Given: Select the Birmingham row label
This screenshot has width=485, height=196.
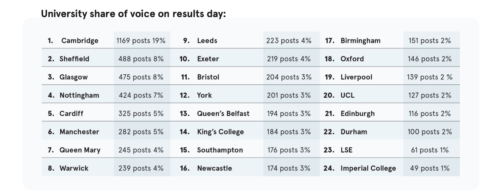Looking at the screenshot, I should [360, 41].
